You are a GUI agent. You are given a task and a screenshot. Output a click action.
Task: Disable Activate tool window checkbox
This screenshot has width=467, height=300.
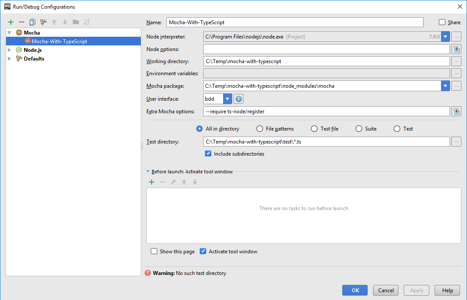tap(203, 252)
